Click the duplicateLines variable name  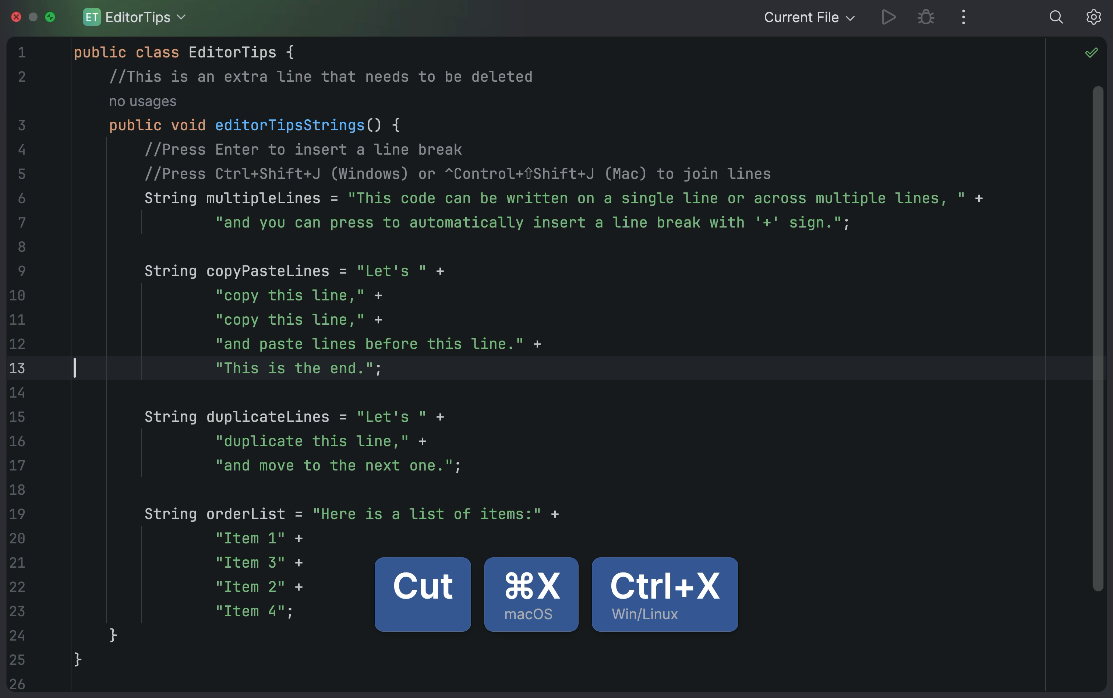click(268, 417)
